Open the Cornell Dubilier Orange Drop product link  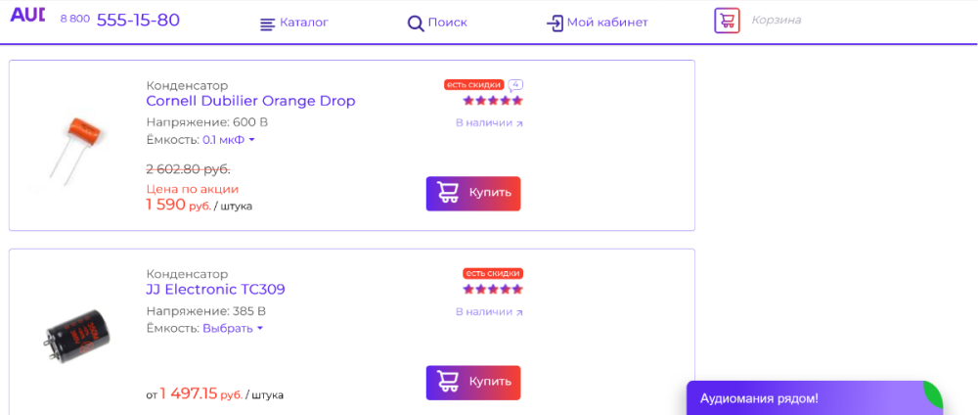tap(250, 101)
